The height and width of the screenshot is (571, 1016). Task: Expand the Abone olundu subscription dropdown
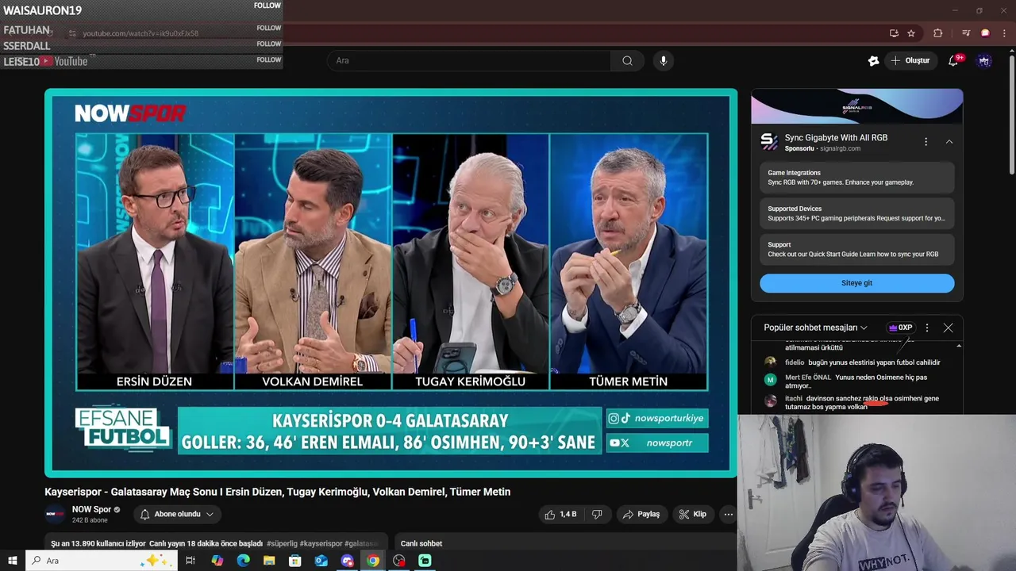(x=177, y=514)
